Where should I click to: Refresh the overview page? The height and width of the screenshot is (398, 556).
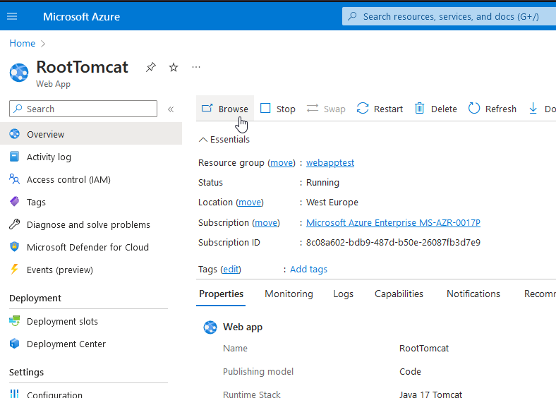(492, 109)
